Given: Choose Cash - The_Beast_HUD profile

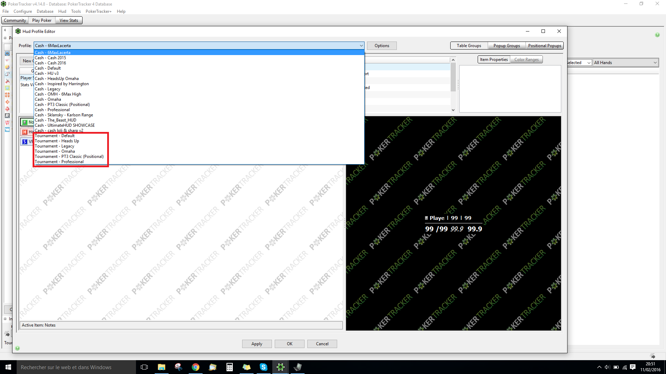Looking at the screenshot, I should click(199, 120).
